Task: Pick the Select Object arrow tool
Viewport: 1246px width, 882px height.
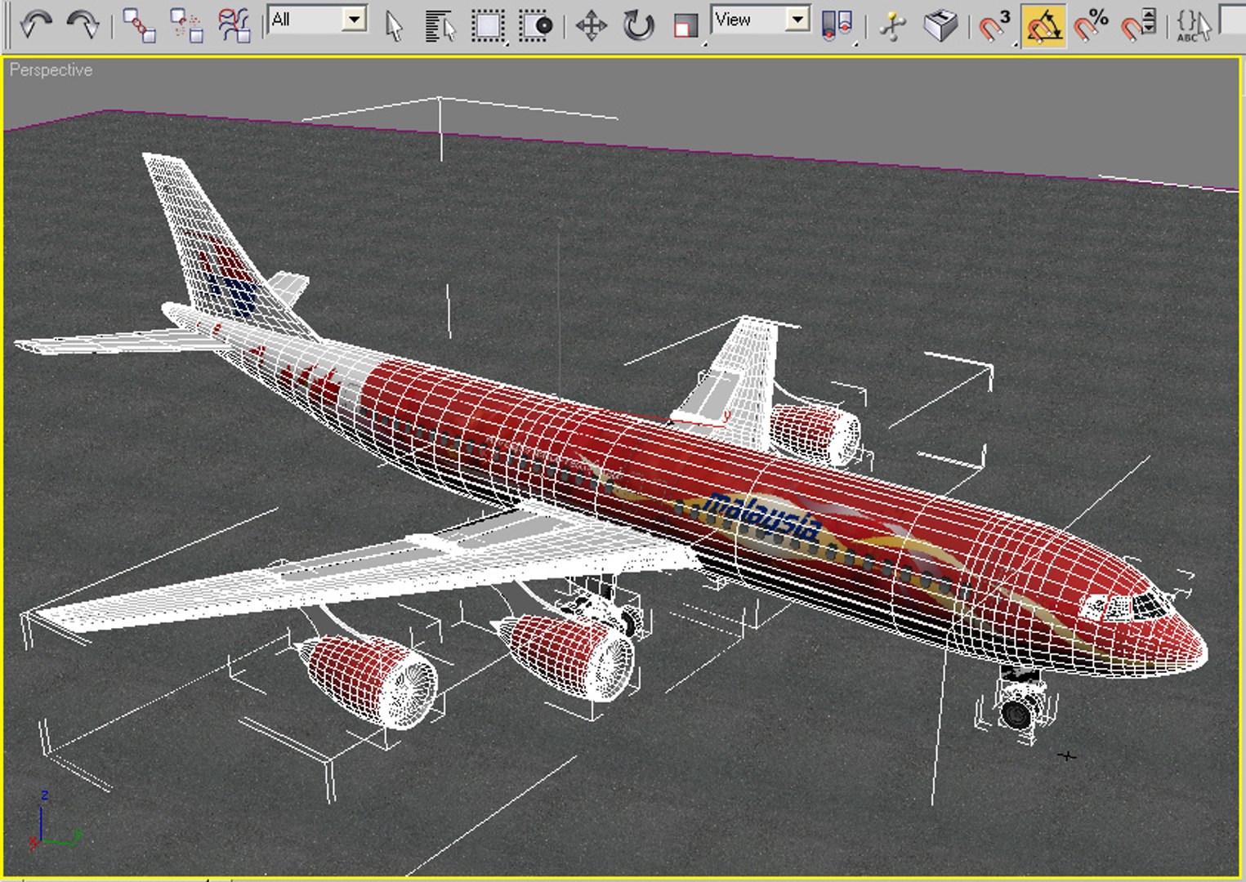Action: click(394, 25)
